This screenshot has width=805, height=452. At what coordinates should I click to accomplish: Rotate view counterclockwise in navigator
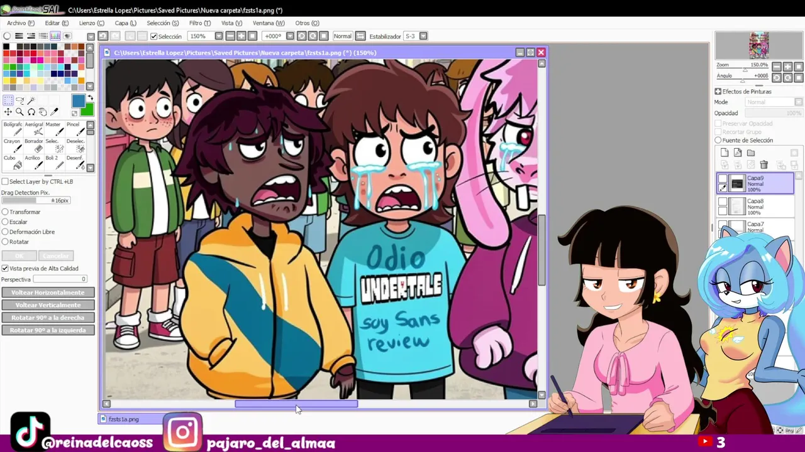pyautogui.click(x=777, y=77)
